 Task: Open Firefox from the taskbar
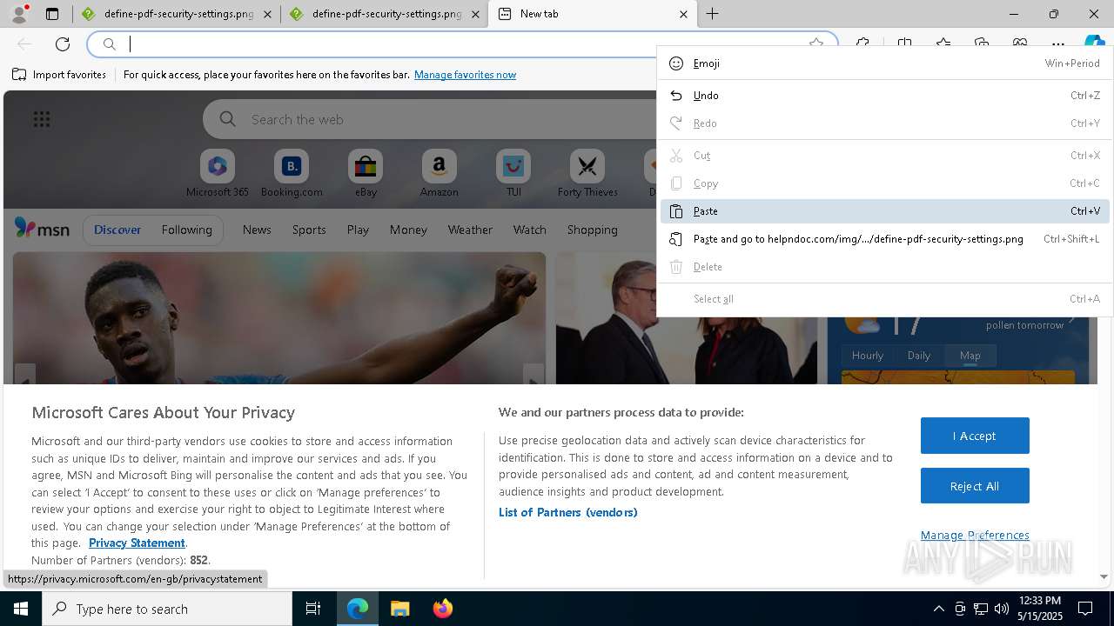(442, 609)
